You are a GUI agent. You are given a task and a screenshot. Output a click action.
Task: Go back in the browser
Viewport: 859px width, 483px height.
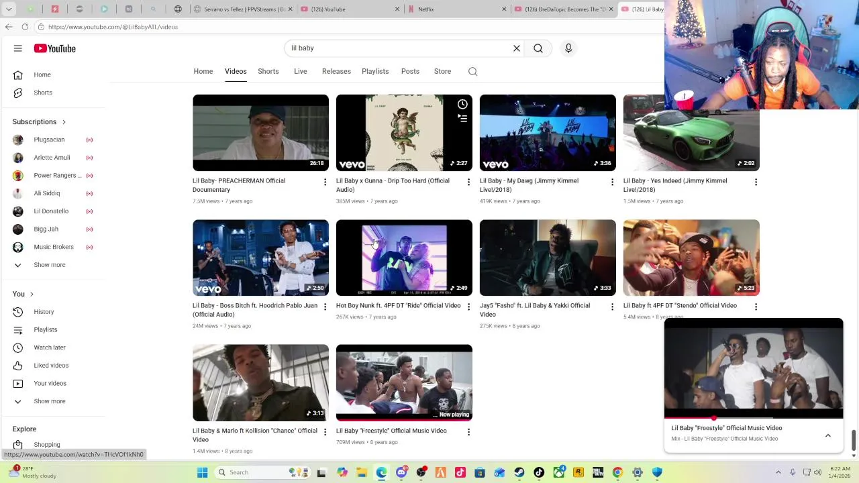tap(9, 27)
